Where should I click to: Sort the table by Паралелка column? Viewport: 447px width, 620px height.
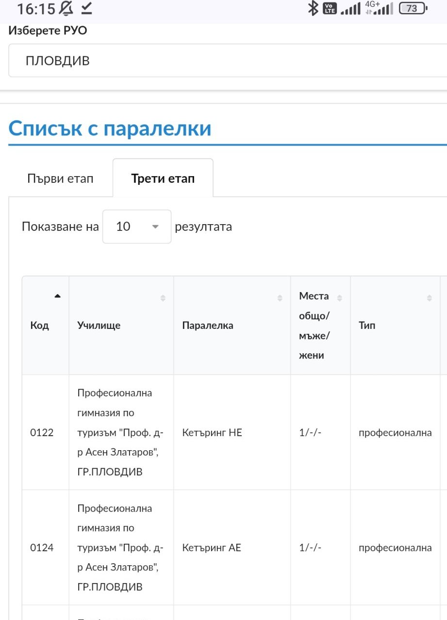[x=280, y=298]
